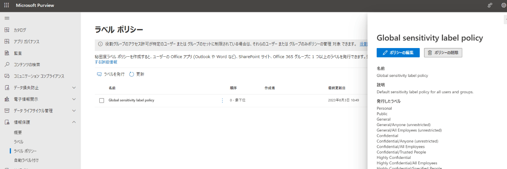Click the Personal label in the detail panel

click(384, 108)
